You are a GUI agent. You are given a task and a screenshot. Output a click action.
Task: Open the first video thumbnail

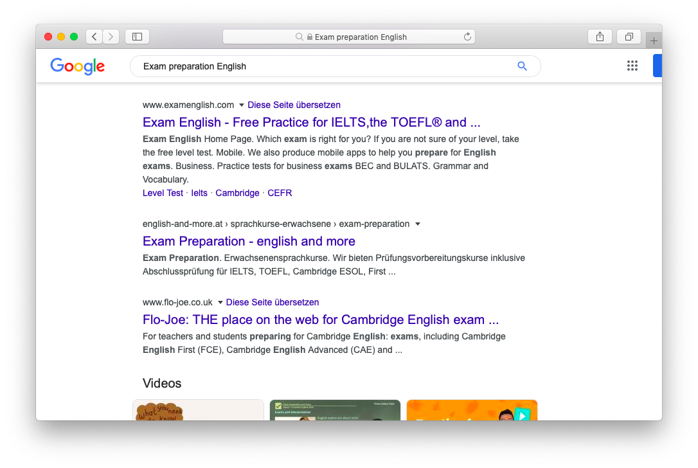tap(198, 410)
